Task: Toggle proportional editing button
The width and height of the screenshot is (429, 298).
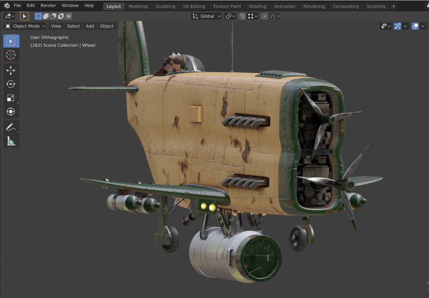Action: coord(264,16)
